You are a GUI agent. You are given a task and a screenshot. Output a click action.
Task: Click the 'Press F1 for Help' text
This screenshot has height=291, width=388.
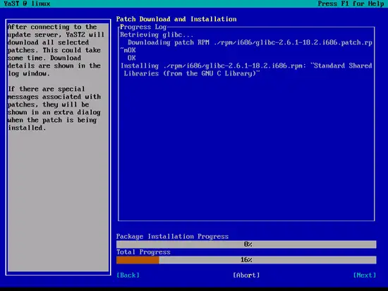click(x=351, y=4)
